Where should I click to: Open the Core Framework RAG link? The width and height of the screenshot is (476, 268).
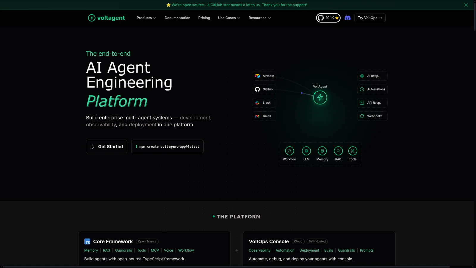(x=107, y=250)
